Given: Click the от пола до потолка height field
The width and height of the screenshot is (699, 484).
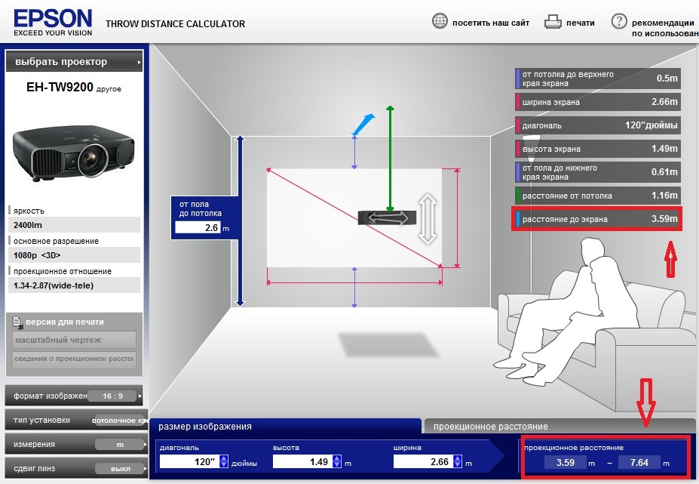Looking at the screenshot, I should click(x=198, y=227).
